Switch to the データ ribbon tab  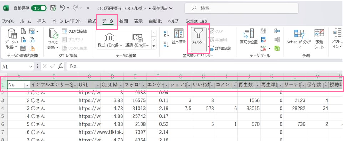click(108, 21)
